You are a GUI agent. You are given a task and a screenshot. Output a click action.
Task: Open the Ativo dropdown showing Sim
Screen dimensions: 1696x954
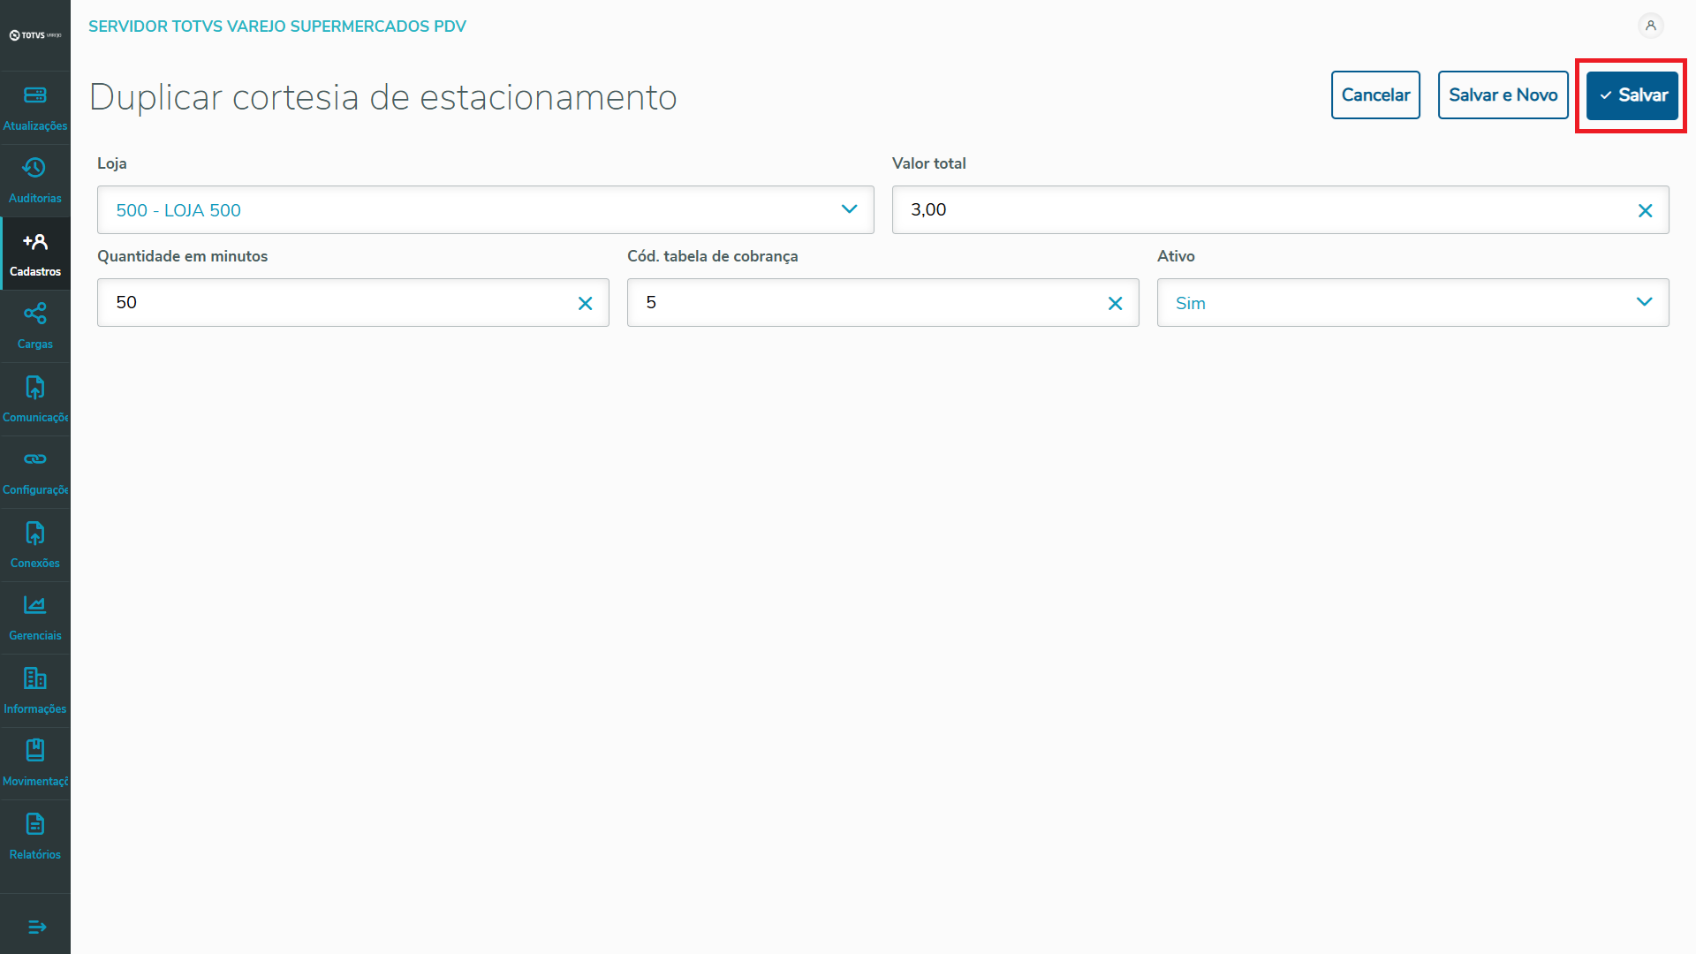click(x=1644, y=302)
